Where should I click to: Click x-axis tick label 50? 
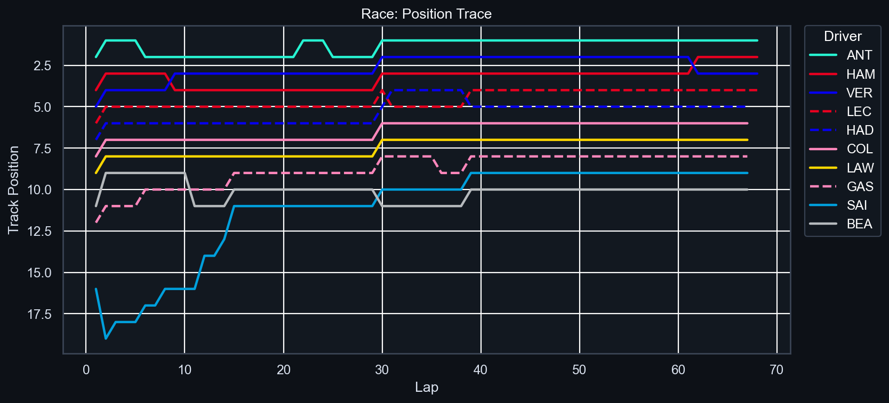pos(579,370)
